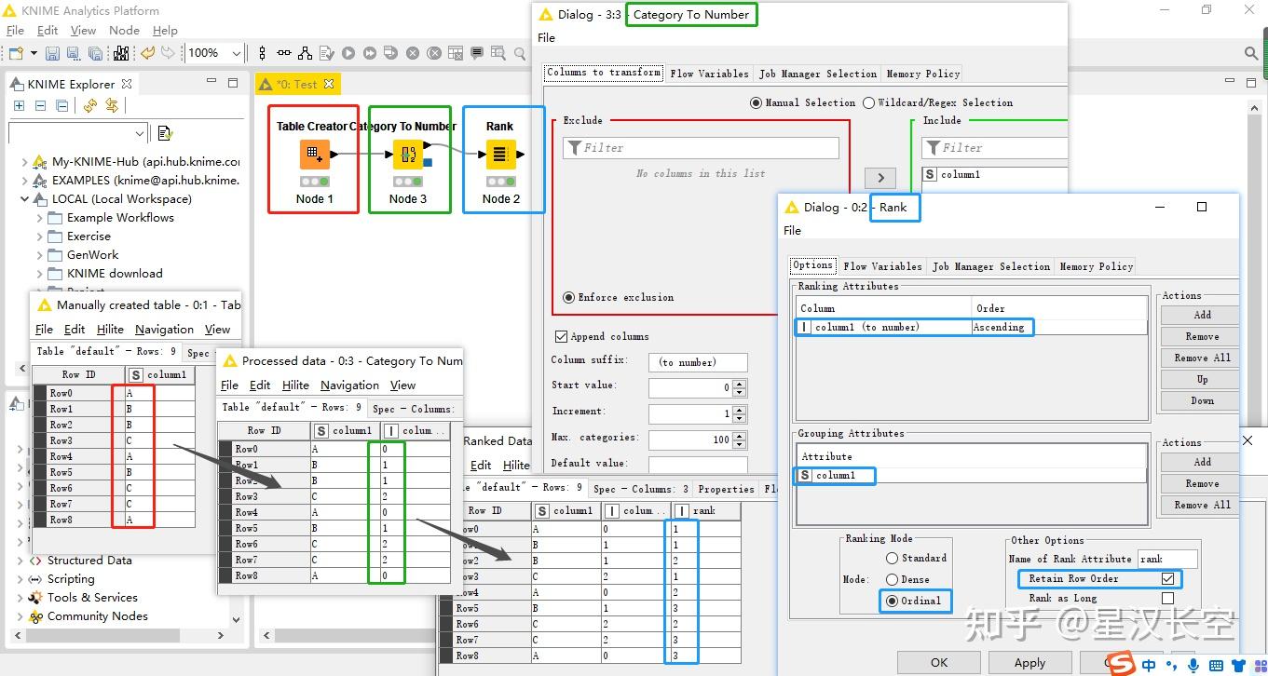Click the auto layout icon in toolbar
Viewport: 1268px width, 676px height.
tap(306, 54)
